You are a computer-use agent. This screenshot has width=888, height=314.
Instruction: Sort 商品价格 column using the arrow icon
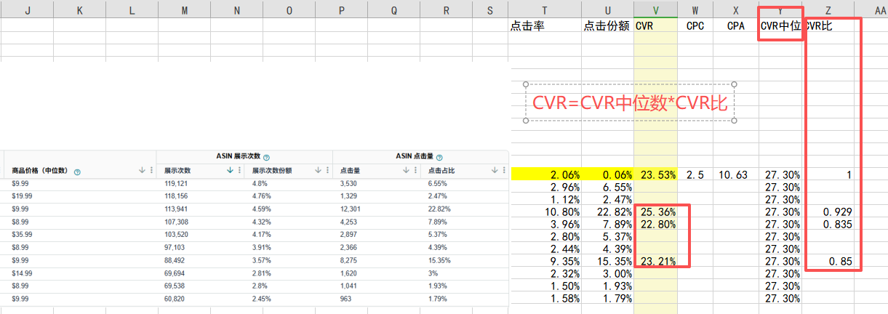[x=142, y=171]
